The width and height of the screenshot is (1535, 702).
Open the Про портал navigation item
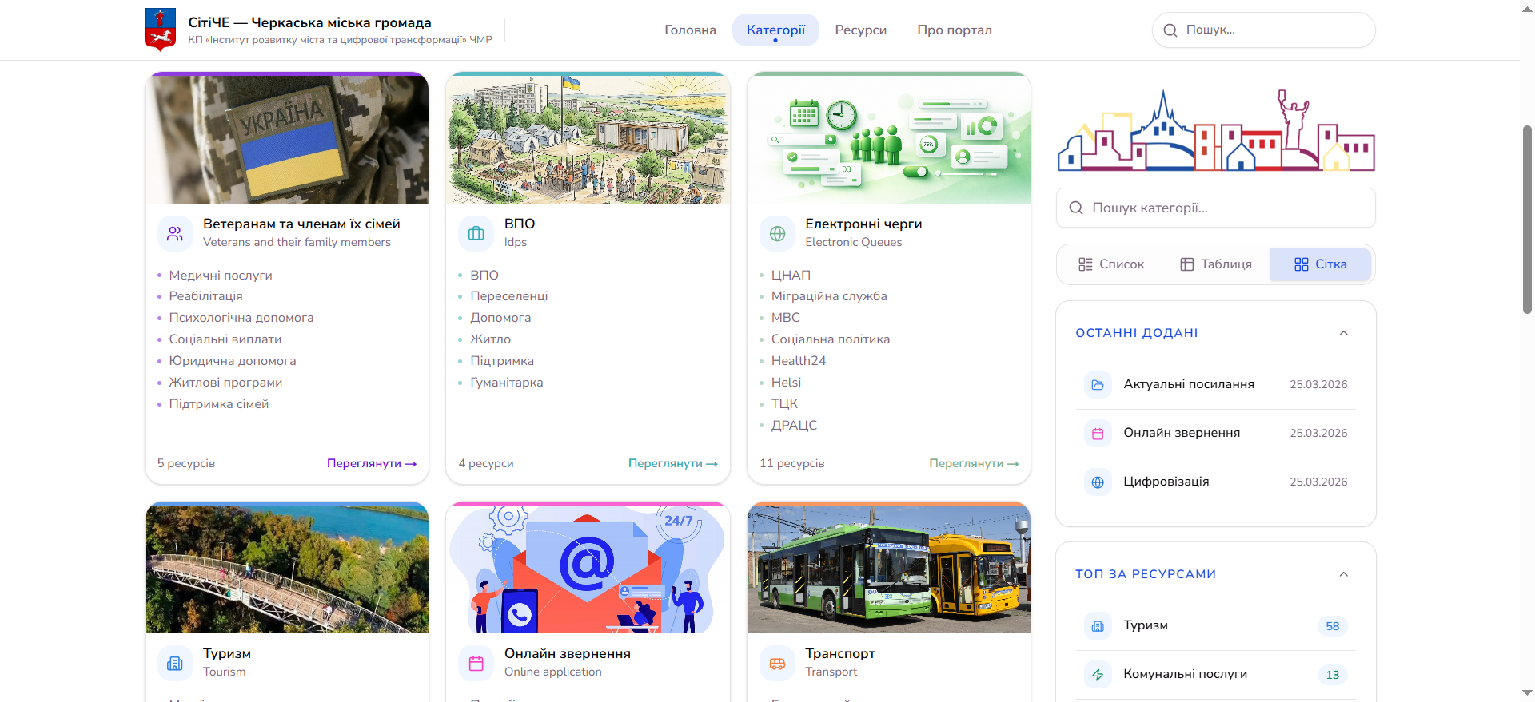[955, 30]
